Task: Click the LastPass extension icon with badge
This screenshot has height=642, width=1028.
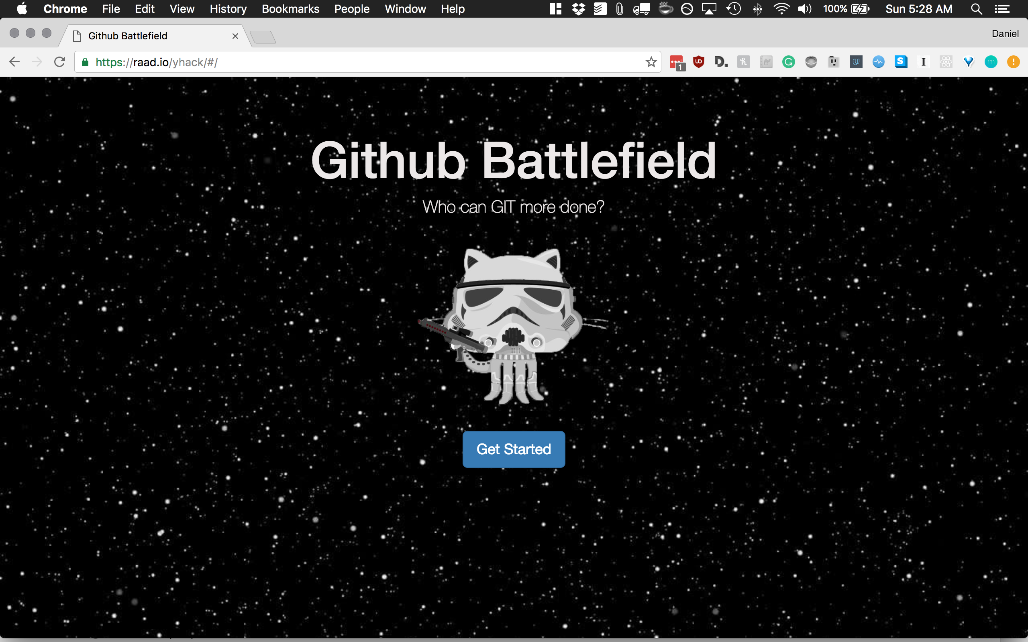Action: pos(676,63)
